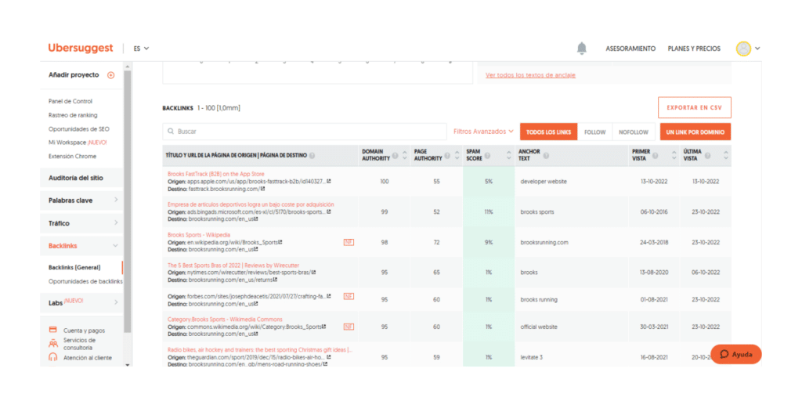Image resolution: width=802 pixels, height=401 pixels.
Task: Click the search magnifier icon in Buscar
Action: (x=170, y=132)
